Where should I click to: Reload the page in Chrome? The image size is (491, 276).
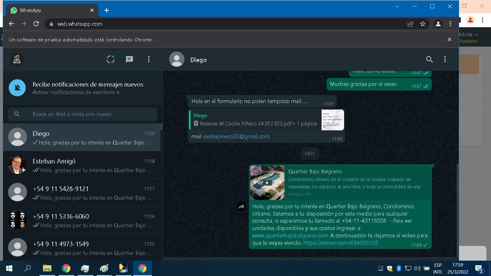point(36,24)
